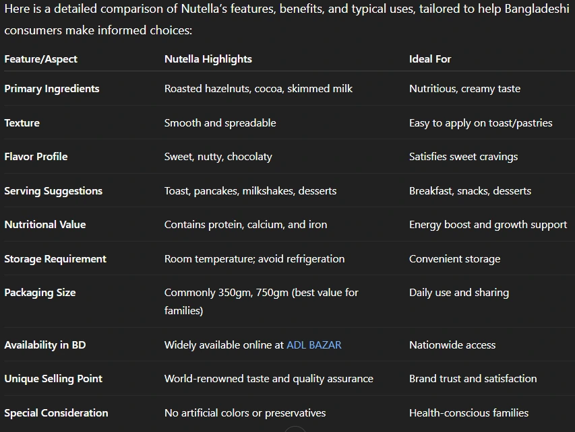Click the Storage Requirement row label
Viewport: 575px width, 432px height.
(55, 258)
